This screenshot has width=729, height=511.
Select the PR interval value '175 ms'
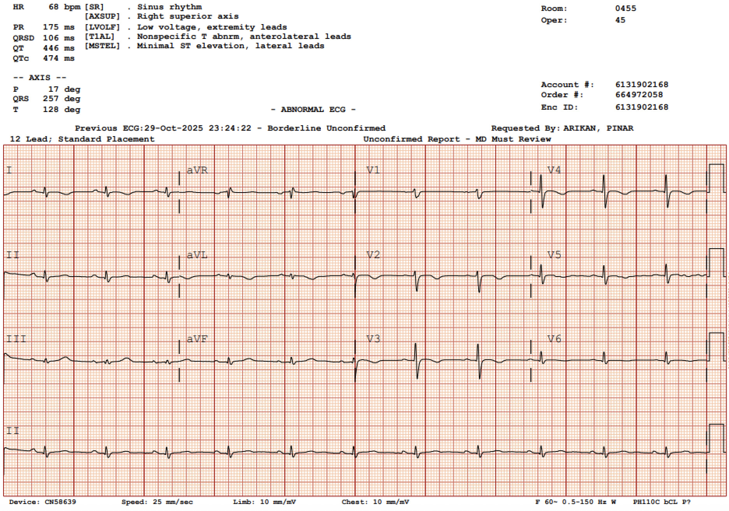[58, 27]
